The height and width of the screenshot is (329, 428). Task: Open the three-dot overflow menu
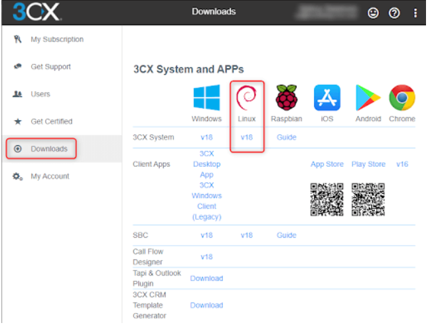click(x=415, y=13)
